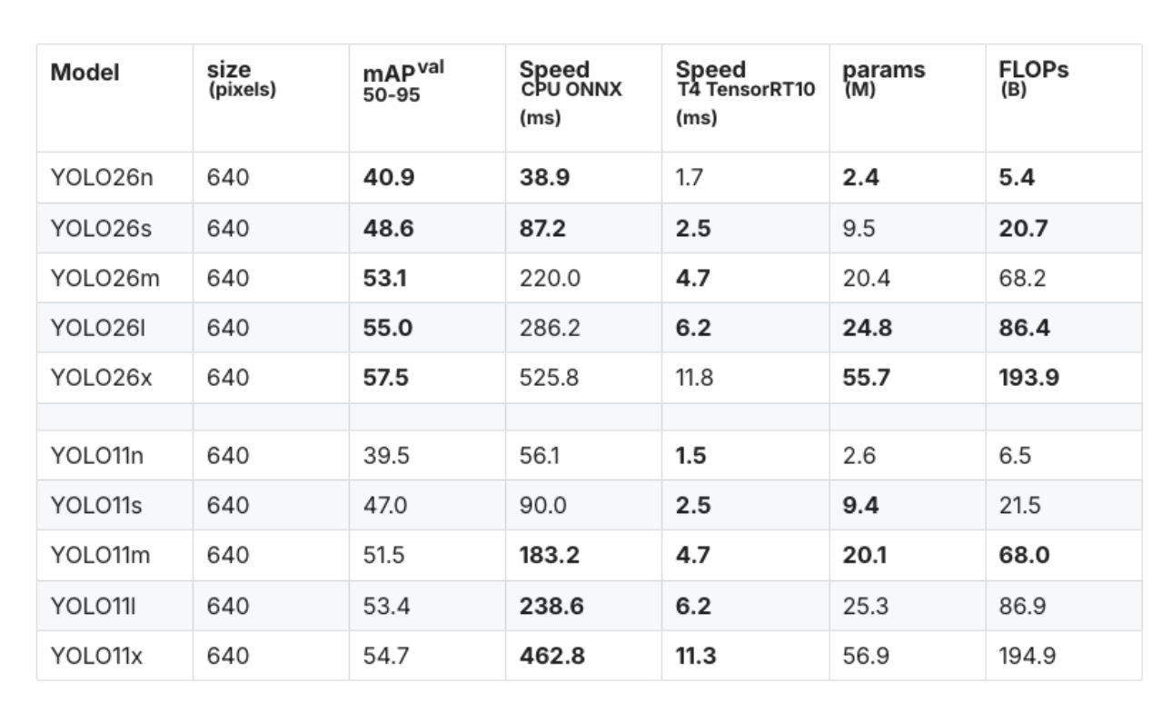Click the Speed CPU ONNX column header
The image size is (1172, 712).
point(570,80)
